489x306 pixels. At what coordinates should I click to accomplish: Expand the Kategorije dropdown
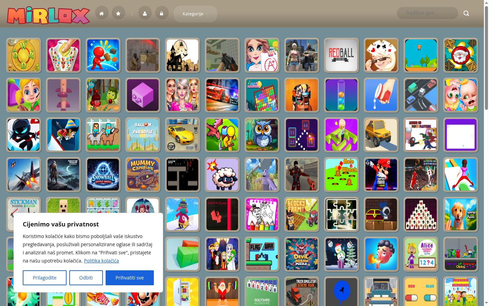pyautogui.click(x=195, y=14)
